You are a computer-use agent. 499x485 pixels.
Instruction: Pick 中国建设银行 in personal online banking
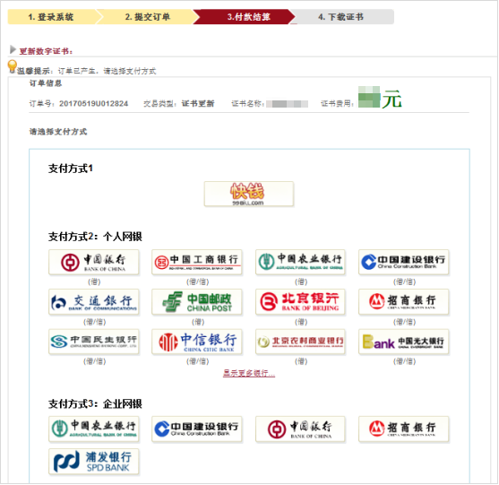(x=404, y=263)
